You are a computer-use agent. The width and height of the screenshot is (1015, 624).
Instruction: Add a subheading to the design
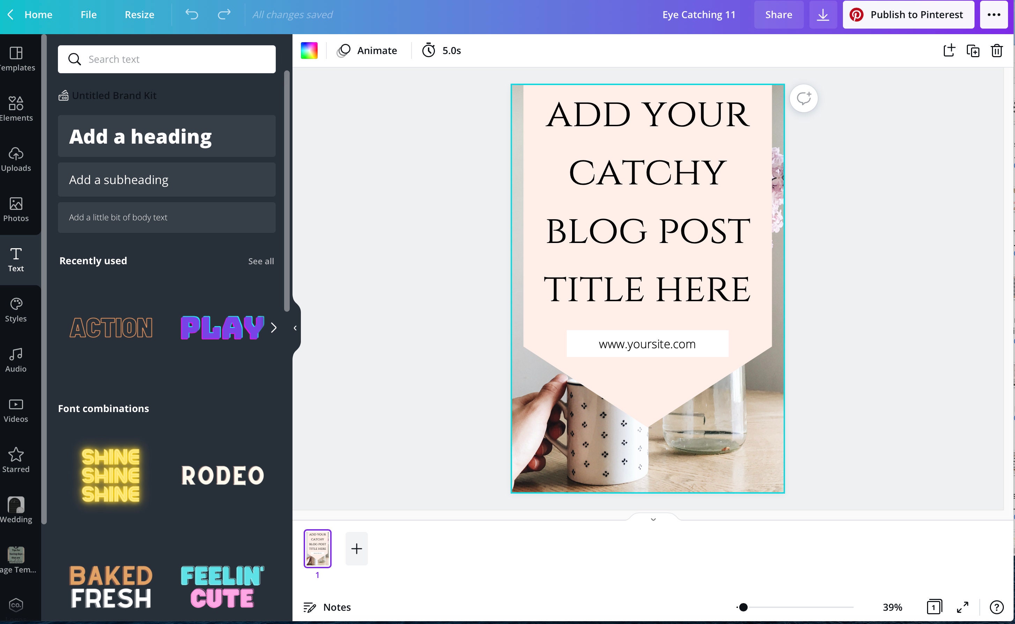(166, 180)
